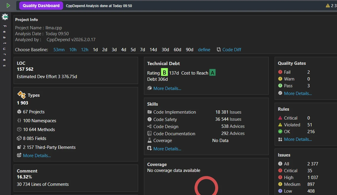Click the Issues All grey icon
The width and height of the screenshot is (337, 195).
point(280,164)
